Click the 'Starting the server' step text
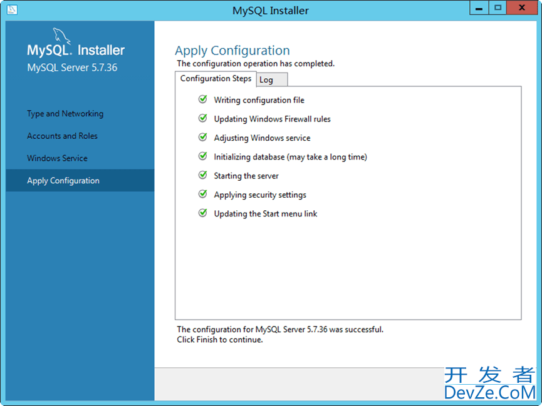The width and height of the screenshot is (542, 406). [x=246, y=176]
